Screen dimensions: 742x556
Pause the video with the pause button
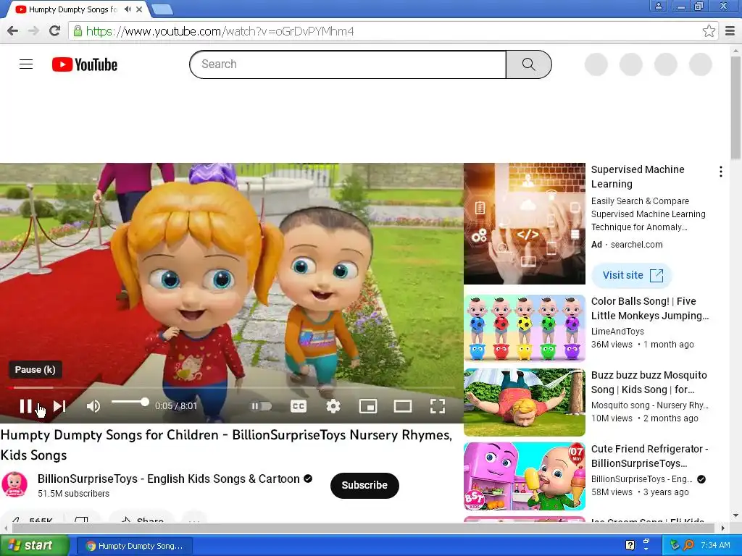coord(25,406)
